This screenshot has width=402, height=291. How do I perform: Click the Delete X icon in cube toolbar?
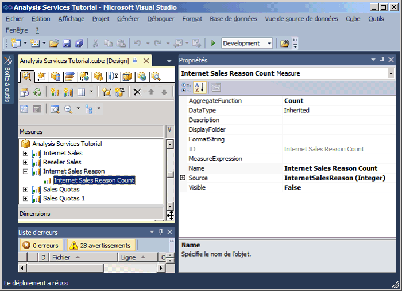[x=137, y=92]
